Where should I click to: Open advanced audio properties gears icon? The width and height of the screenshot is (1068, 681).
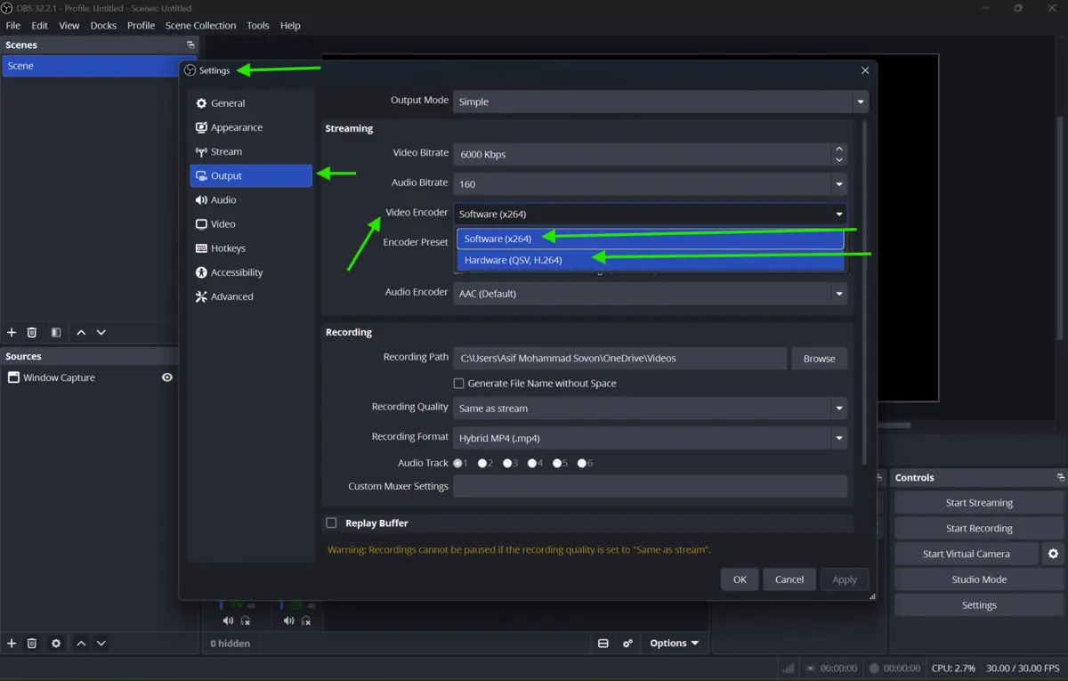coord(627,643)
